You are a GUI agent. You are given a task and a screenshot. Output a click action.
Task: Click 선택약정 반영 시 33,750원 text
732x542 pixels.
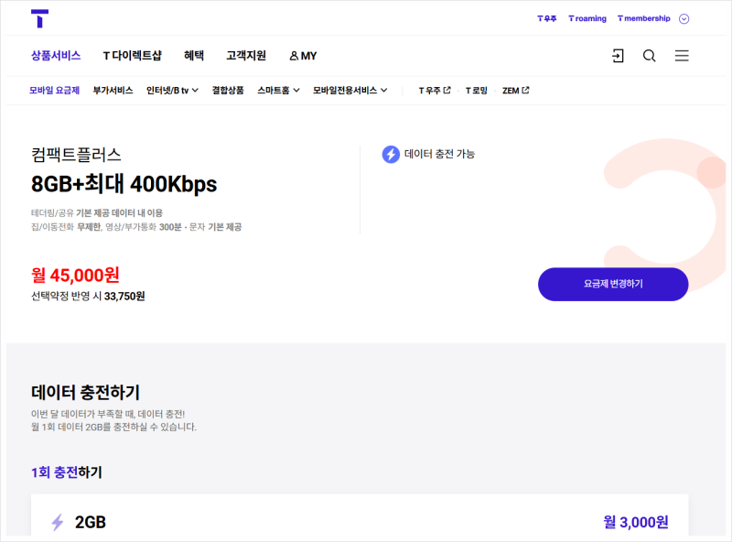88,297
